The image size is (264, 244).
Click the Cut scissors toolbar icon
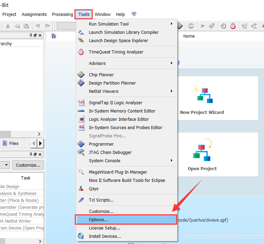click(x=8, y=26)
